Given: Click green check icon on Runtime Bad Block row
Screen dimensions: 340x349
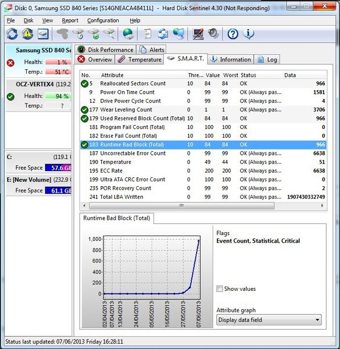Looking at the screenshot, I should [x=84, y=145].
